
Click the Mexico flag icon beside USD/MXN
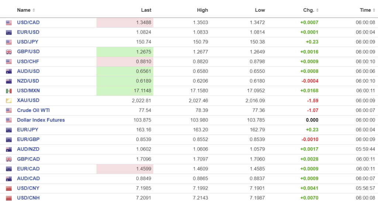click(9, 91)
